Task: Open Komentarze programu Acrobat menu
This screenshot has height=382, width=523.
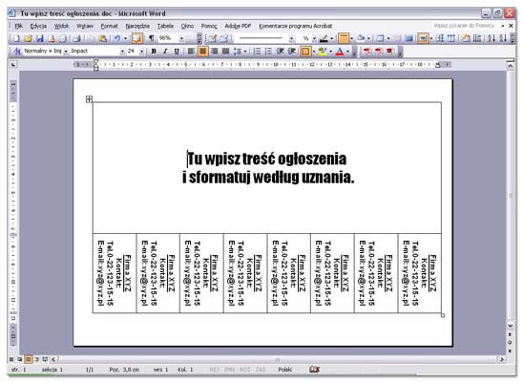Action: (x=296, y=26)
